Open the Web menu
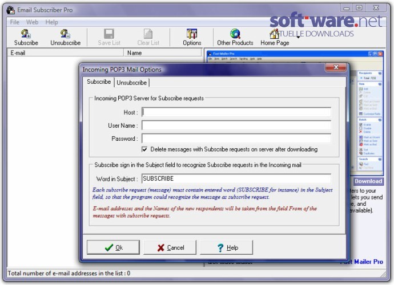 pos(32,22)
